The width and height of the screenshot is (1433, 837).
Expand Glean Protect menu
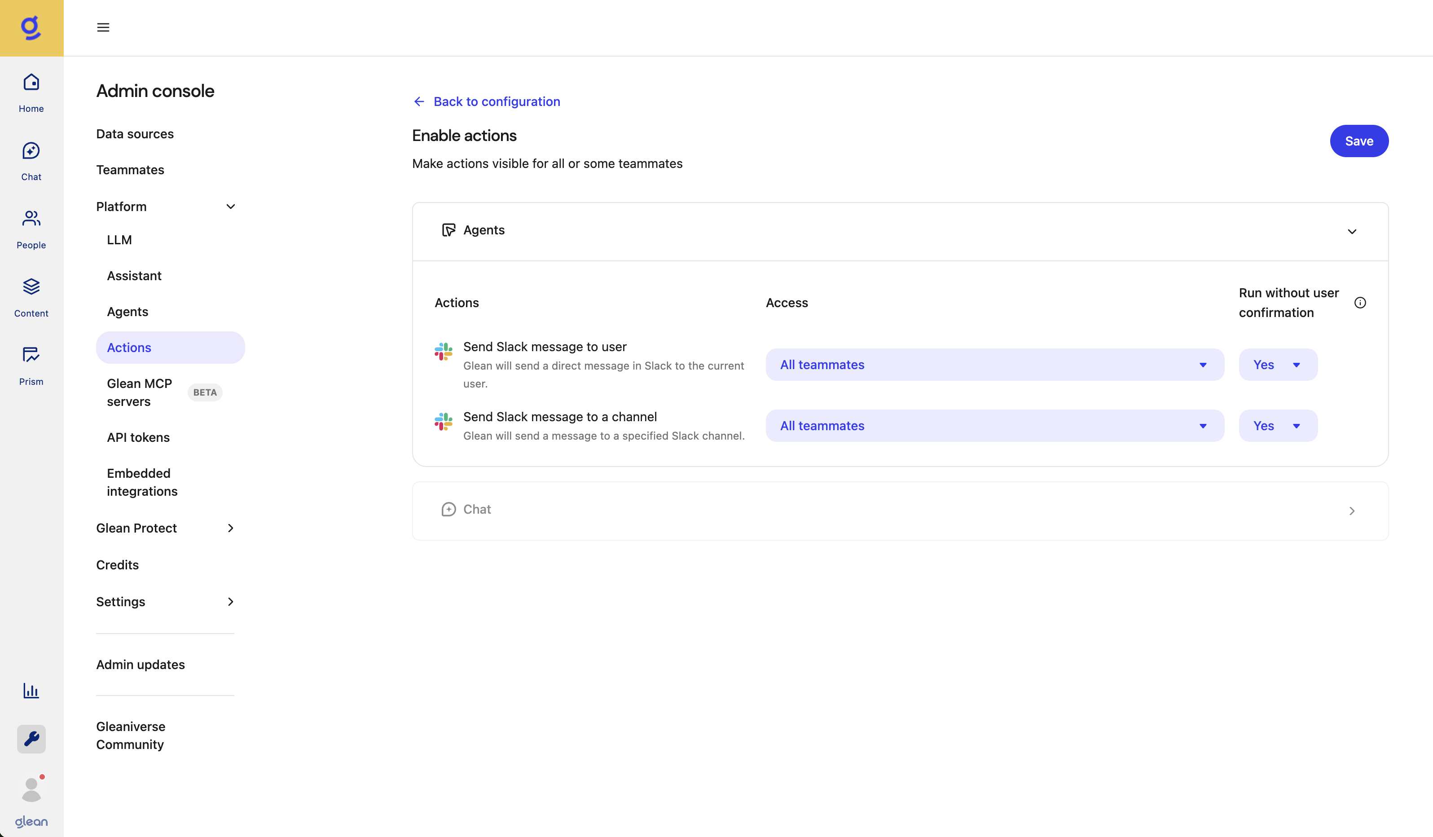tap(165, 528)
